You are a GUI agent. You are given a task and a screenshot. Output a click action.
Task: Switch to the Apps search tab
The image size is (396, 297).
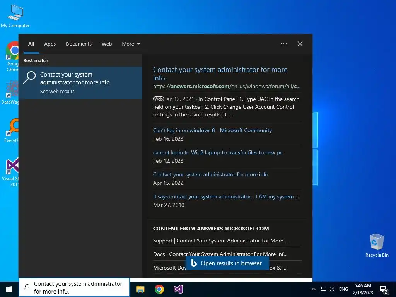(x=50, y=44)
